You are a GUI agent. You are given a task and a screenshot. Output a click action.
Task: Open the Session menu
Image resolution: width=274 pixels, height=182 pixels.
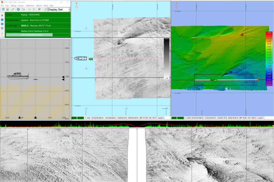click(x=21, y=6)
